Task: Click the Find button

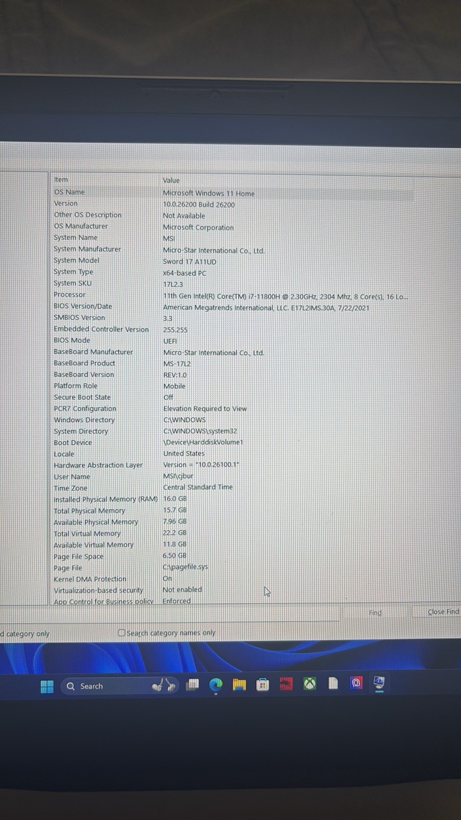Action: pyautogui.click(x=375, y=612)
